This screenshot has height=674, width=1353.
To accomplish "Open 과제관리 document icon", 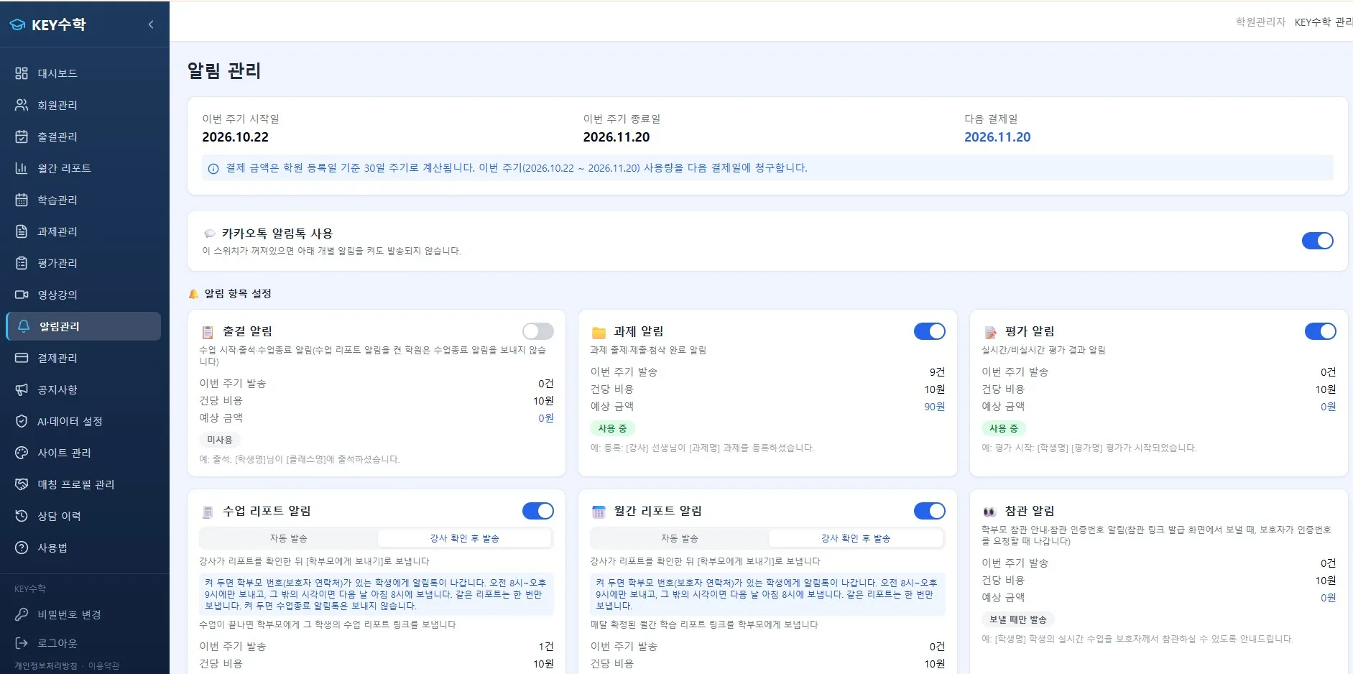I will tap(22, 231).
